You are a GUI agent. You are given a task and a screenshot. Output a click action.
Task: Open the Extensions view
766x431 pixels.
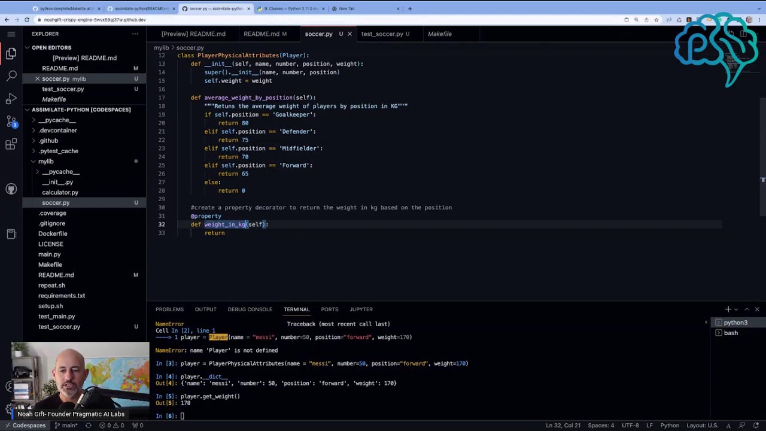(11, 144)
